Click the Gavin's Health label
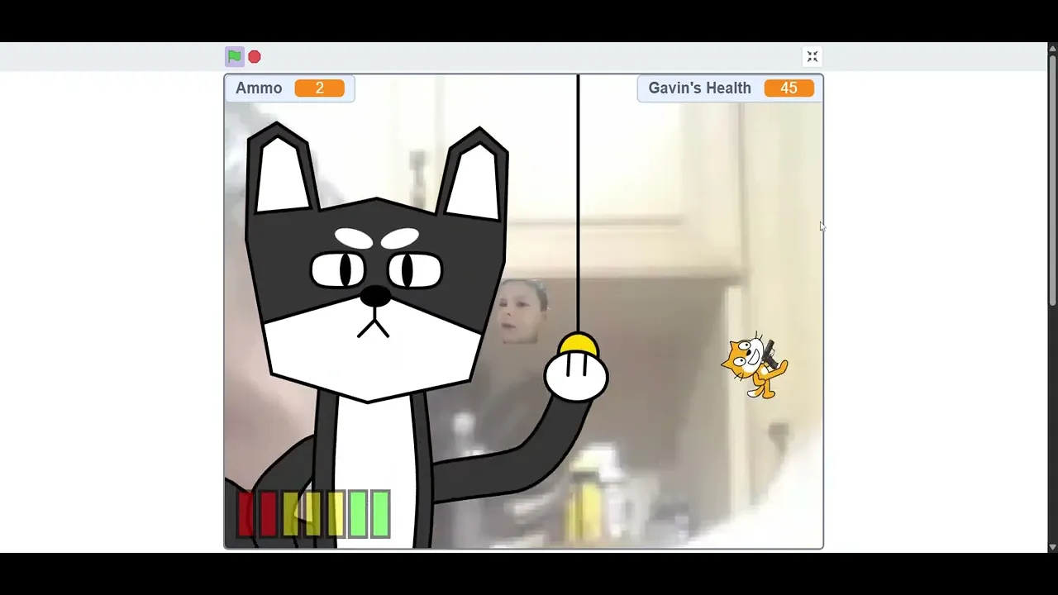 pos(699,88)
